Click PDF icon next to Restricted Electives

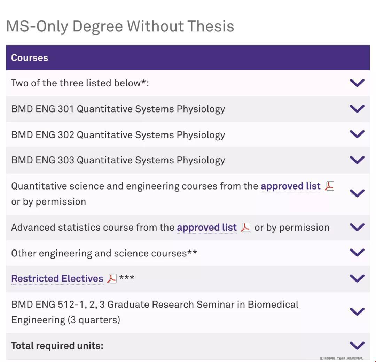112,278
